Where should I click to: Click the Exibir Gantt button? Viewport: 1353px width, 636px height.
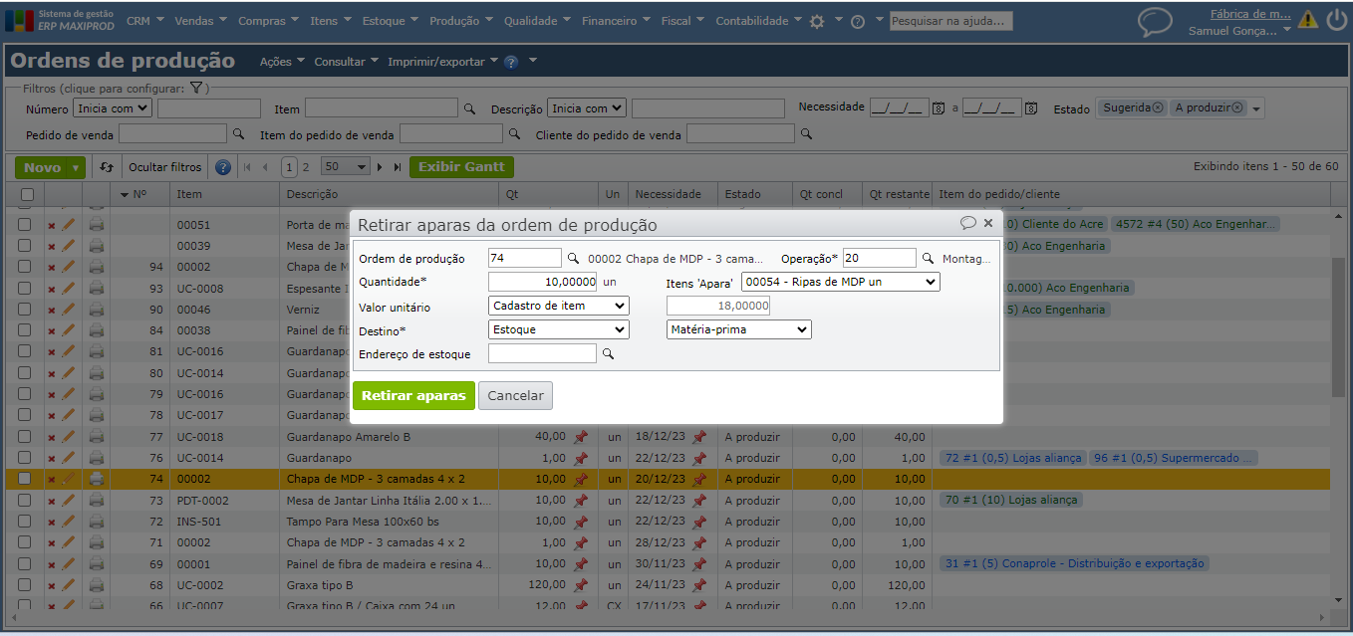click(461, 167)
